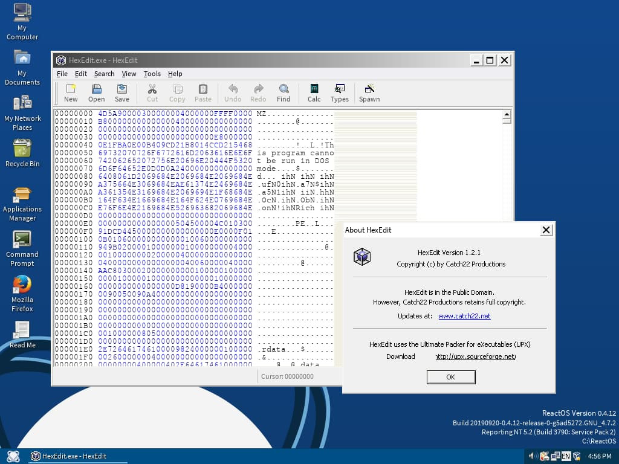The image size is (619, 464).
Task: Click the Spawn toolbar icon
Action: (x=369, y=89)
